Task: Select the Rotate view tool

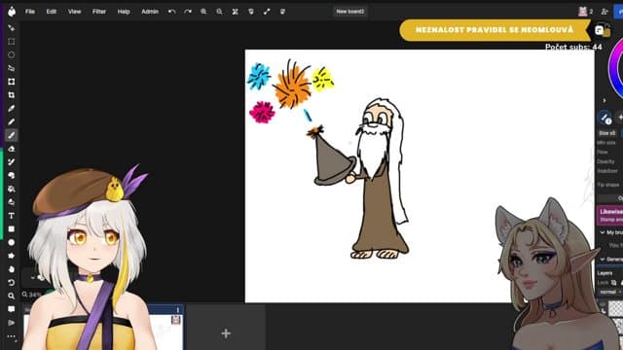Action: [12, 283]
